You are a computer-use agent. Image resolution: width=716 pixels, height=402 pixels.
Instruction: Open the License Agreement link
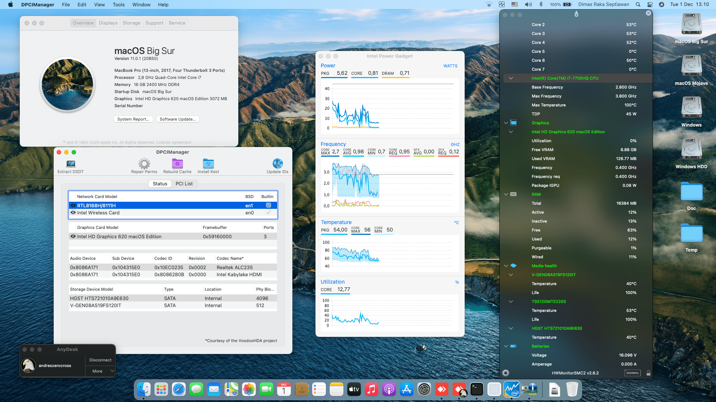174,143
